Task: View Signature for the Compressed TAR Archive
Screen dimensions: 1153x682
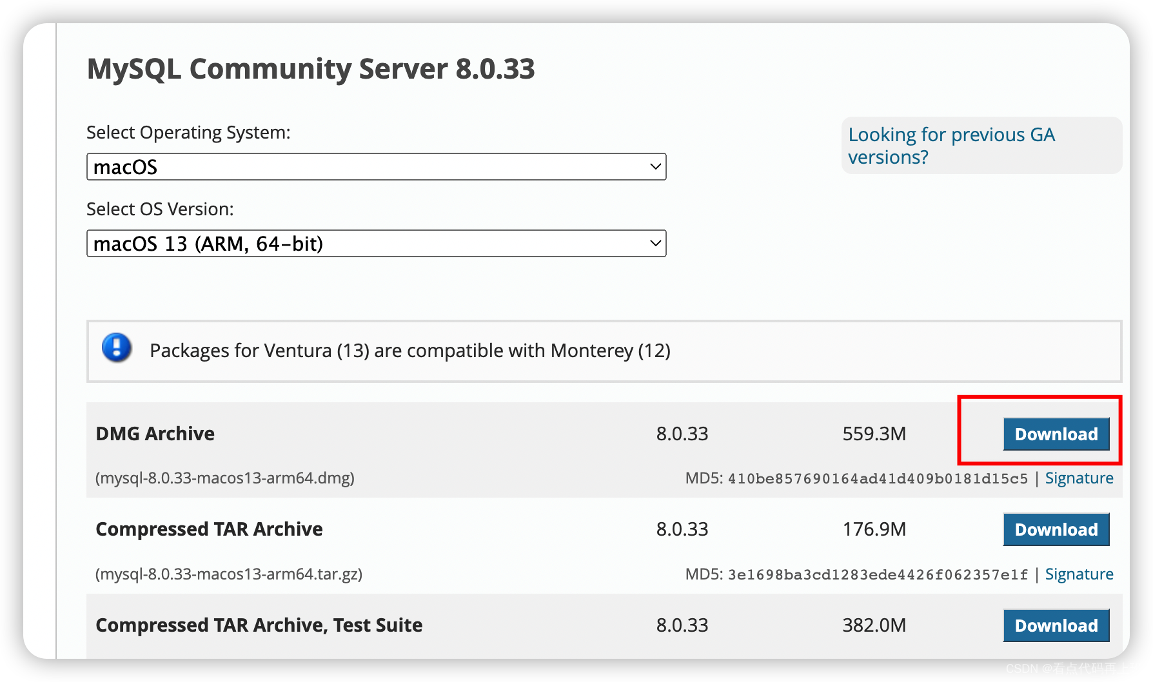Action: (x=1078, y=574)
